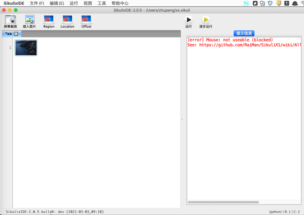Viewport: 304px width, 215px height.
Task: Click the horizontal scrollbar of the message pane
Action: (223, 202)
